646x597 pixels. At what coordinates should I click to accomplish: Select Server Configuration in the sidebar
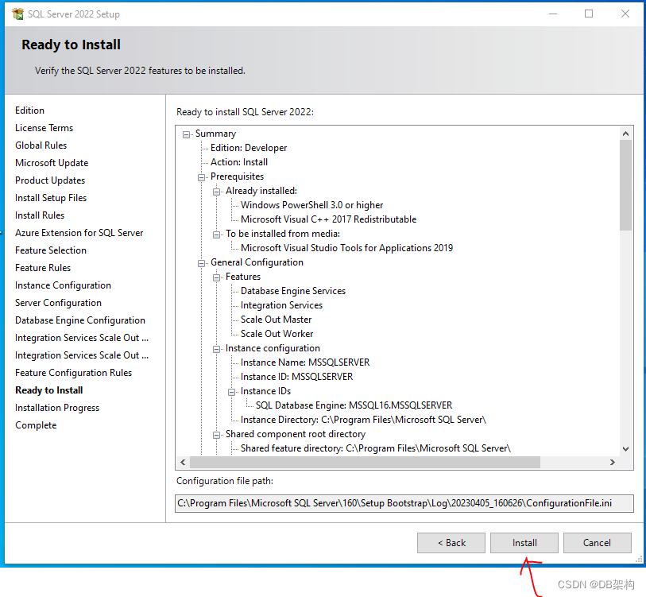point(58,302)
